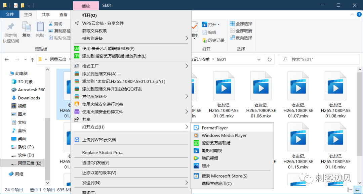Collapse the ribbon with the chevron
The image size is (363, 194).
point(352,14)
